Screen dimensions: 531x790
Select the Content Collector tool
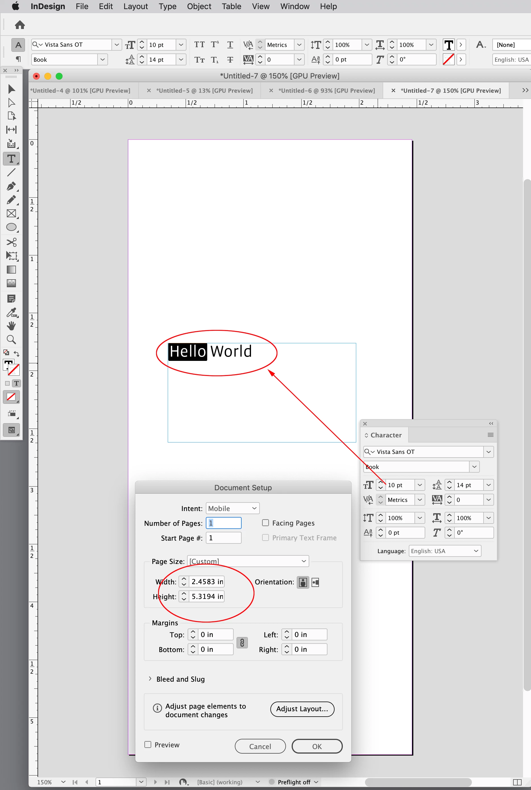(x=11, y=144)
